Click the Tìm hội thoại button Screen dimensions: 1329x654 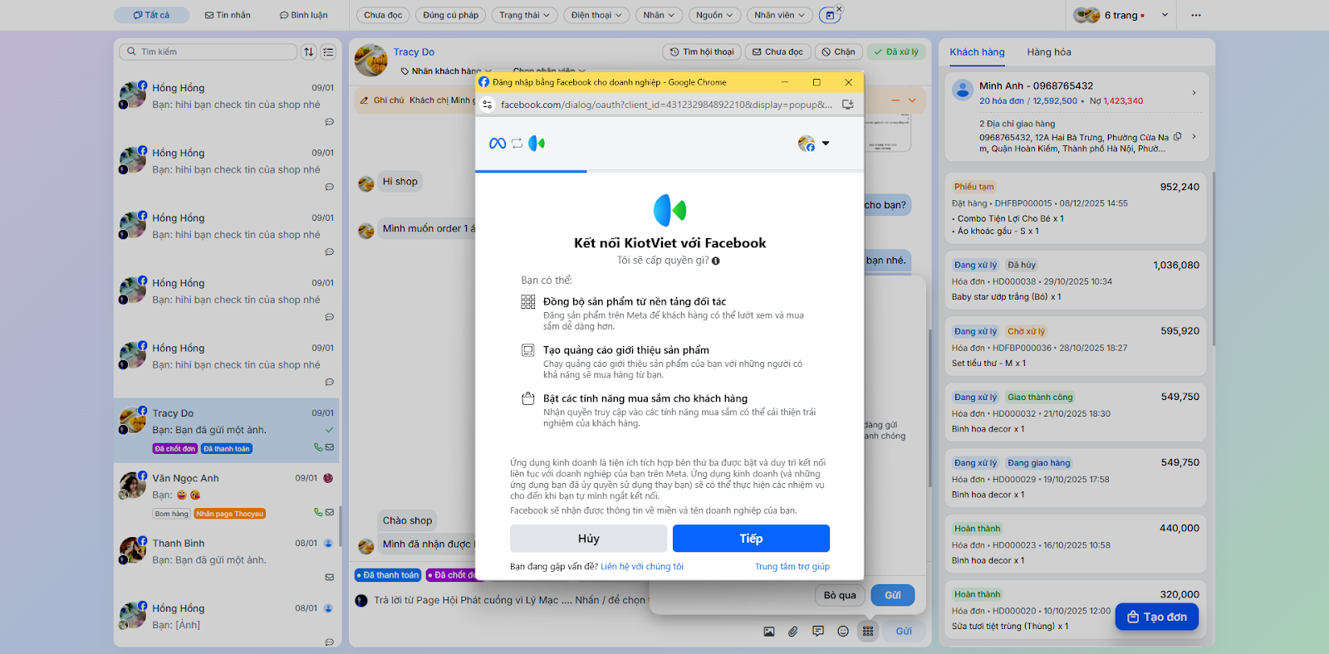click(x=702, y=51)
